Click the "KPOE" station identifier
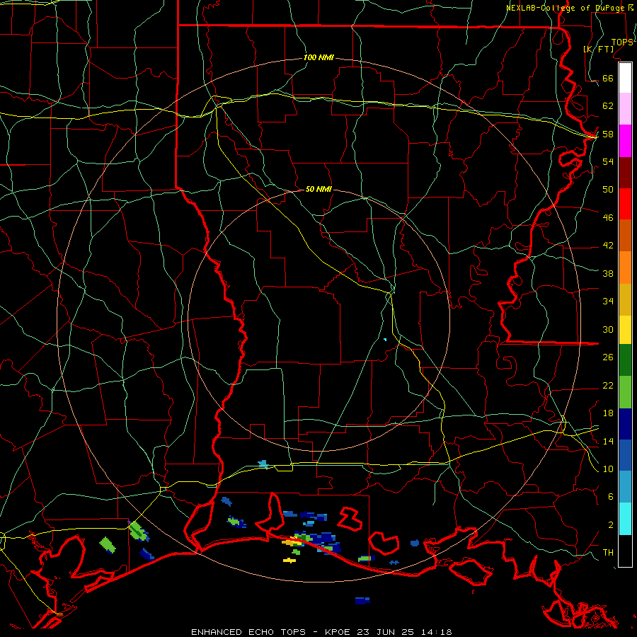637x637 pixels. tap(339, 632)
